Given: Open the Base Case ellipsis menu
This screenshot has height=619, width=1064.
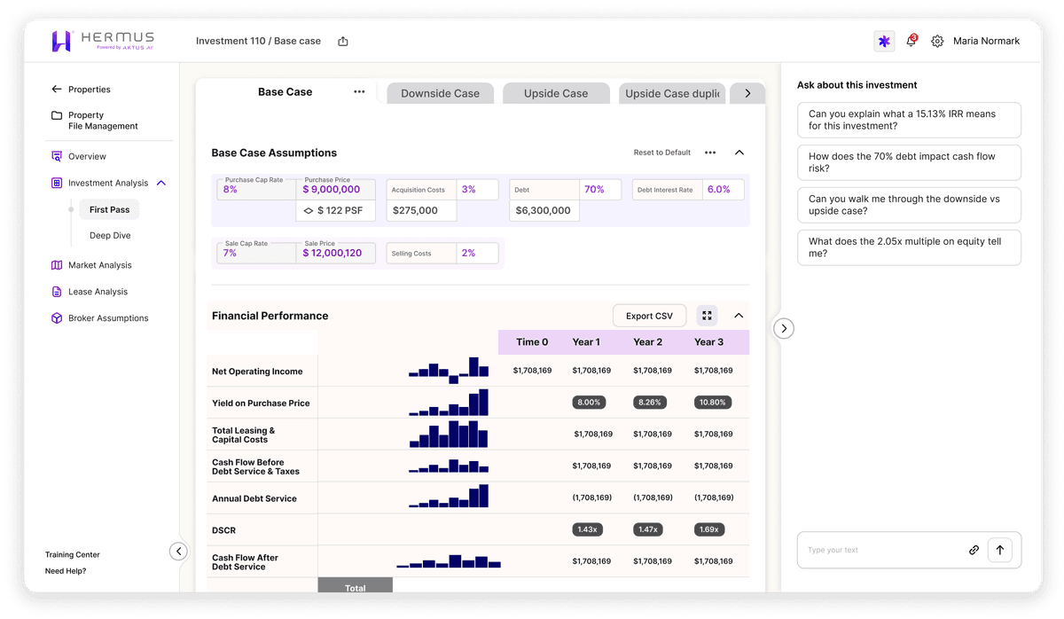Looking at the screenshot, I should click(358, 91).
